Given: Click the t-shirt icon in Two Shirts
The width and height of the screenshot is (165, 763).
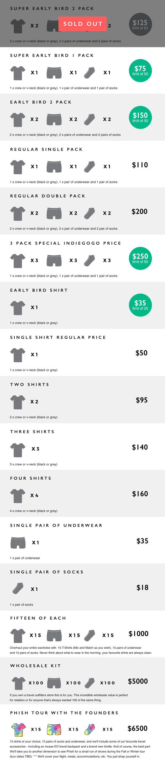Looking at the screenshot, I should (x=18, y=402).
